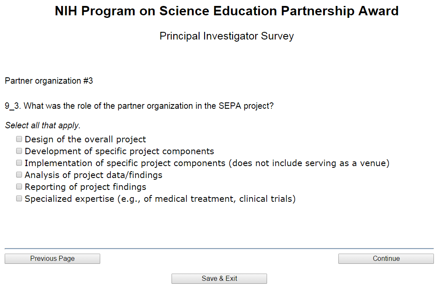Click the 'Save & Exit' button
The height and width of the screenshot is (291, 439).
coord(219,279)
